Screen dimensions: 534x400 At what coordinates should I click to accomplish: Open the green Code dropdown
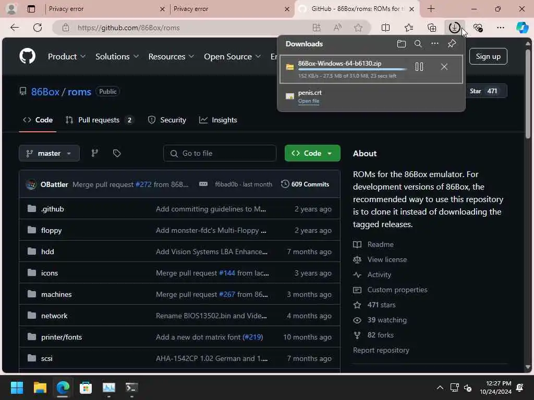click(x=312, y=153)
